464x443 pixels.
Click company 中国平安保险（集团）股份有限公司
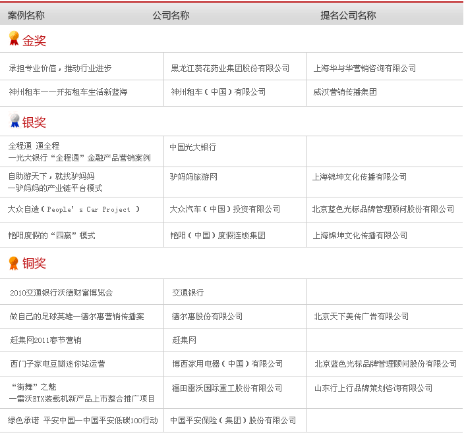click(233, 420)
